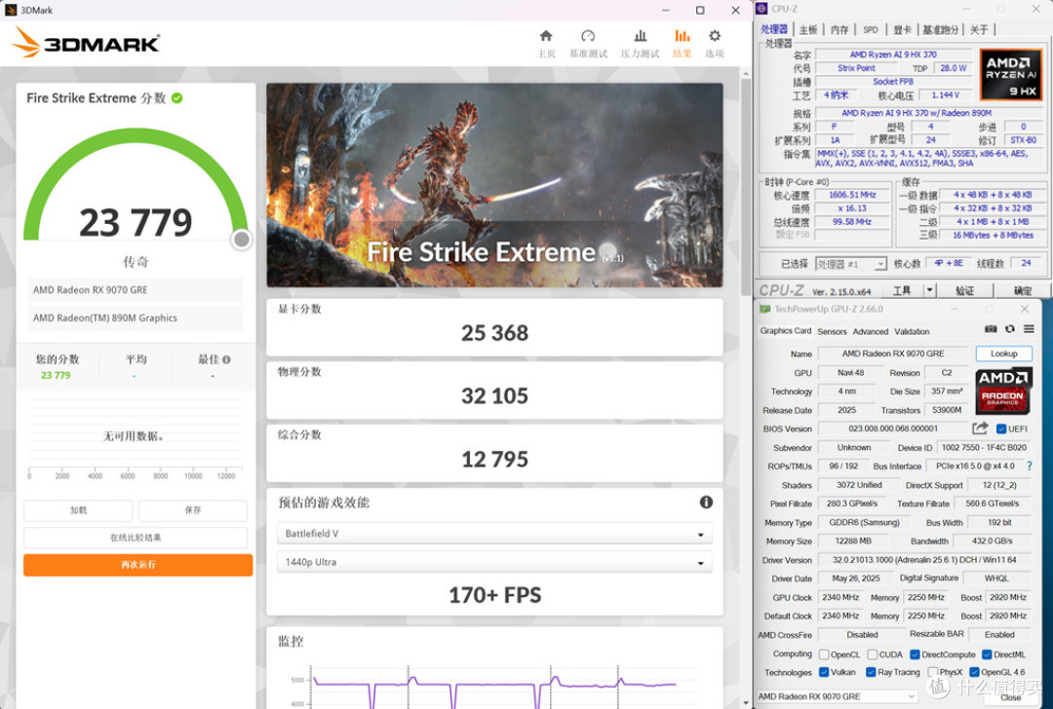Open the 3DMark home icon
Viewport: 1053px width, 709px height.
pos(546,36)
